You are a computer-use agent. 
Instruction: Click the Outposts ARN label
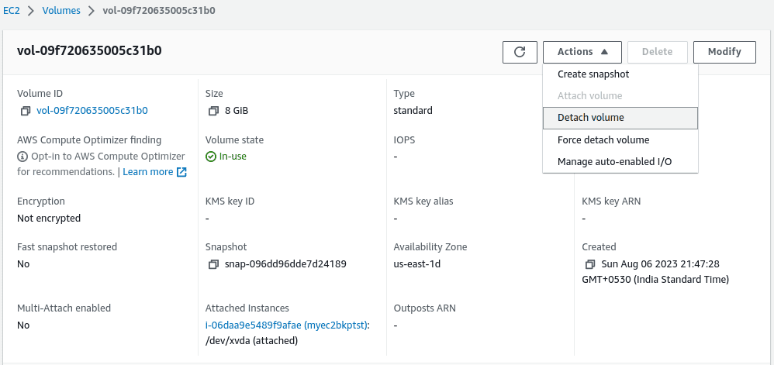[425, 308]
